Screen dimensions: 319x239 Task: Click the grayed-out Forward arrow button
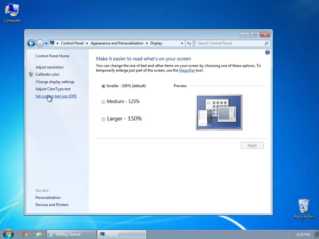[x=40, y=43]
